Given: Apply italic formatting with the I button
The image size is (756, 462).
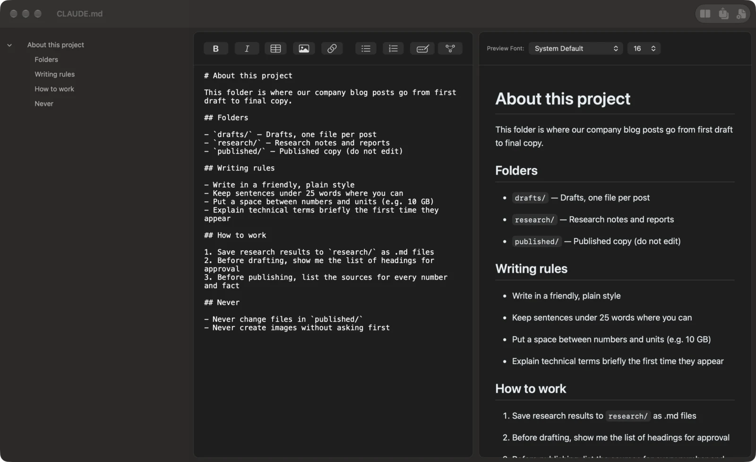Looking at the screenshot, I should 247,49.
